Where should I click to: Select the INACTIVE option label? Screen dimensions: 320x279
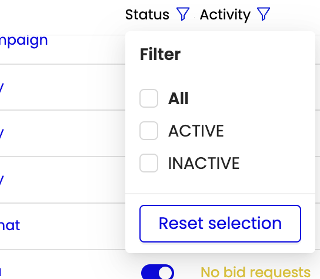tap(204, 163)
